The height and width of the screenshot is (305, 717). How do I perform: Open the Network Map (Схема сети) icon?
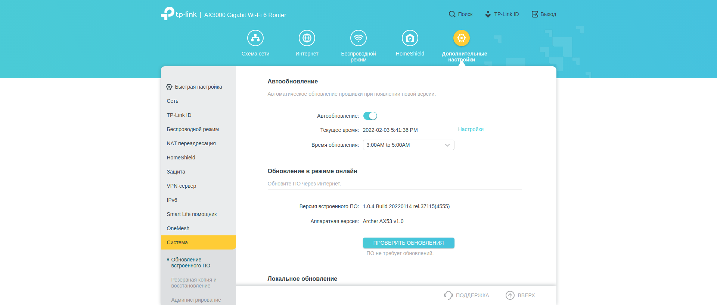tap(255, 38)
